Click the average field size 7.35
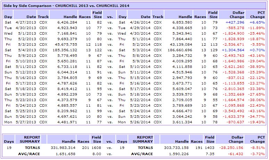This screenshot has width=269, height=160. 210,154
